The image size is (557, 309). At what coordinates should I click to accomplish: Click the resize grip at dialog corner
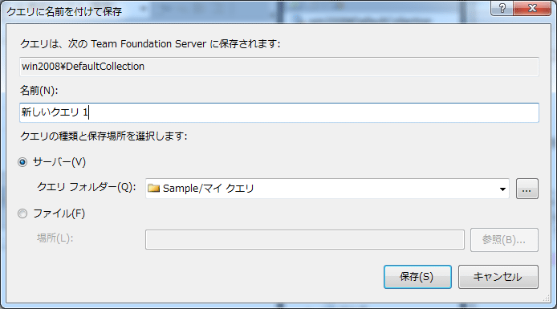tap(547, 299)
